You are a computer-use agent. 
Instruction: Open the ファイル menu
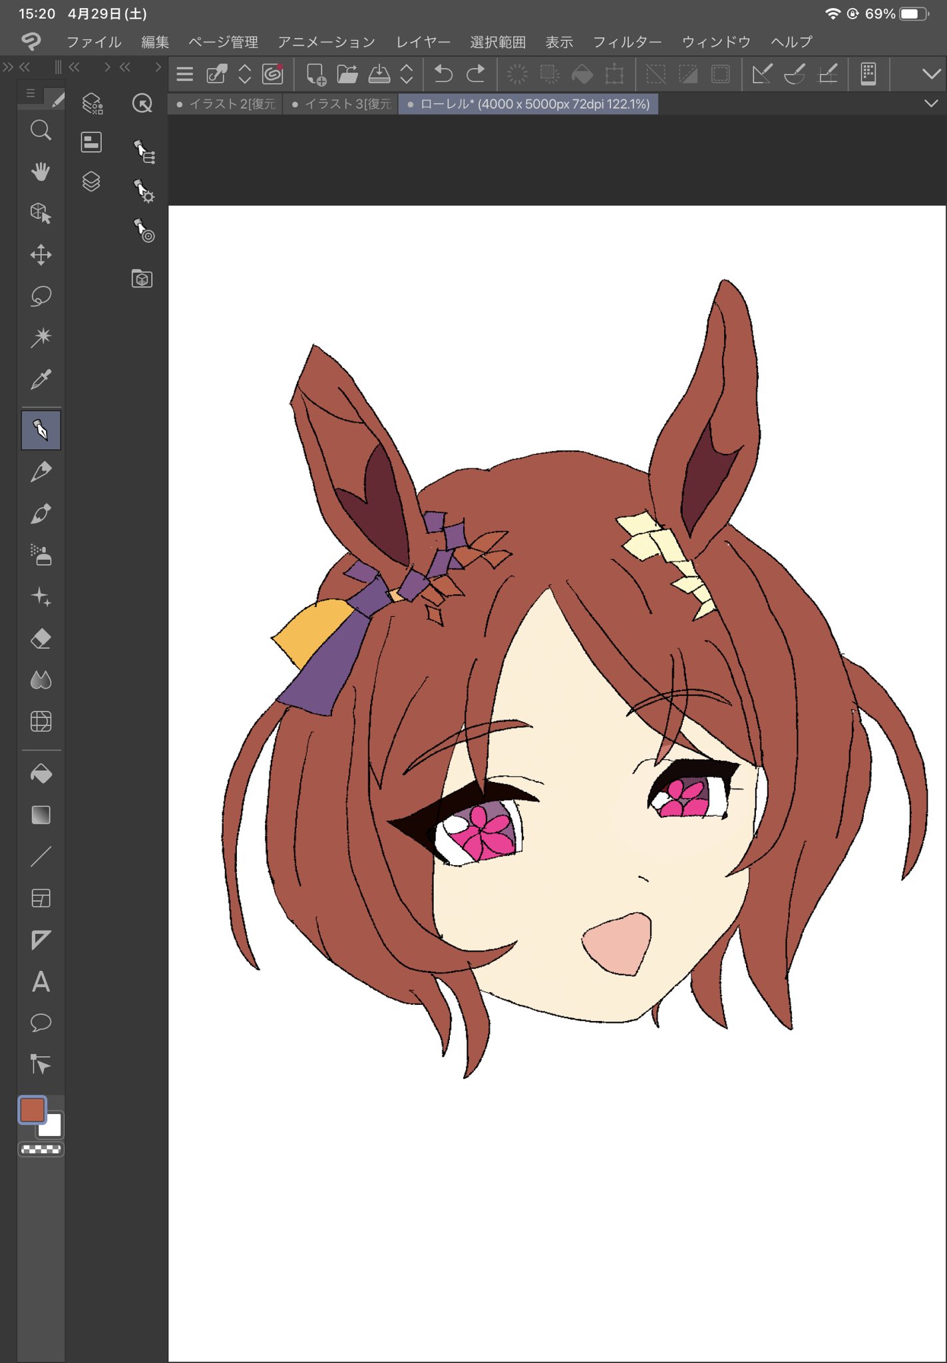(x=94, y=42)
